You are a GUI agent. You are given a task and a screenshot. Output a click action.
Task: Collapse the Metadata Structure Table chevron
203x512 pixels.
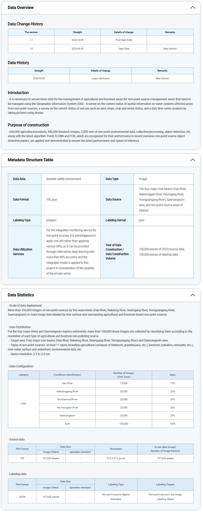coord(193,160)
